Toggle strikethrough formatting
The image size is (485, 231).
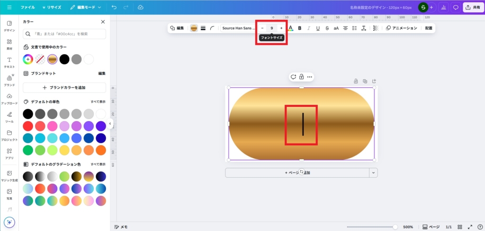tap(327, 28)
